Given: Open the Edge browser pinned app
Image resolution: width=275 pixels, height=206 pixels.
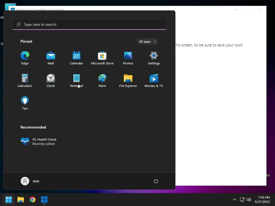Looking at the screenshot, I should 25,58.
